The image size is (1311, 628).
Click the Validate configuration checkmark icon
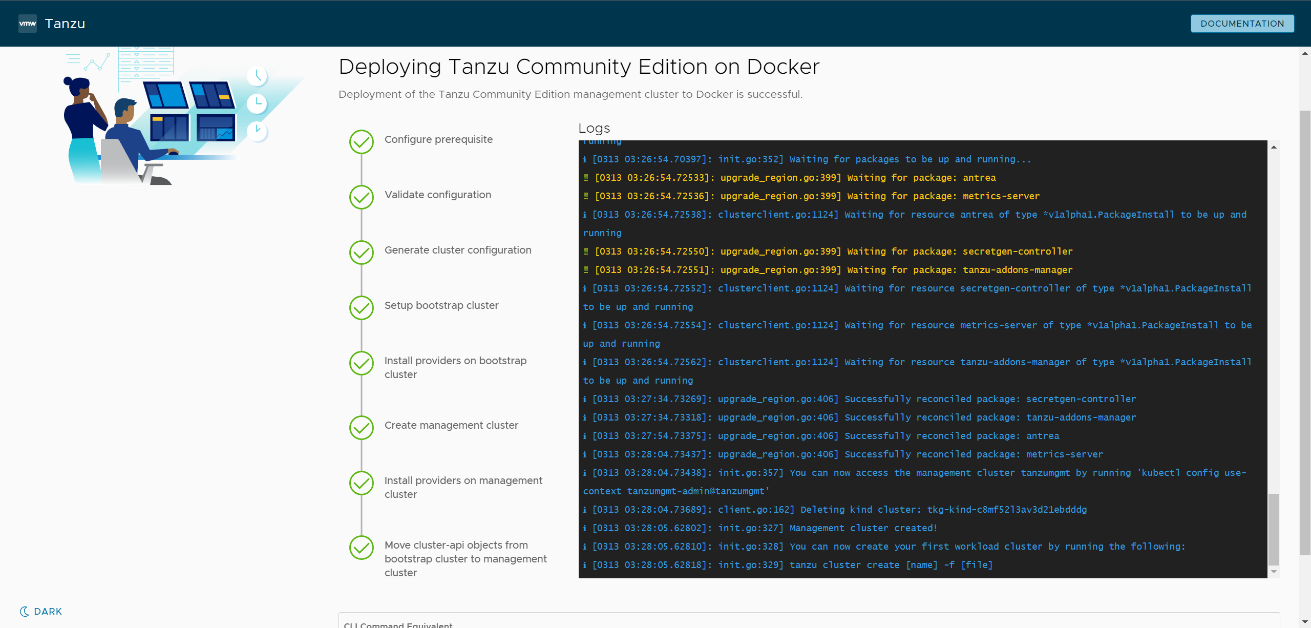tap(362, 197)
